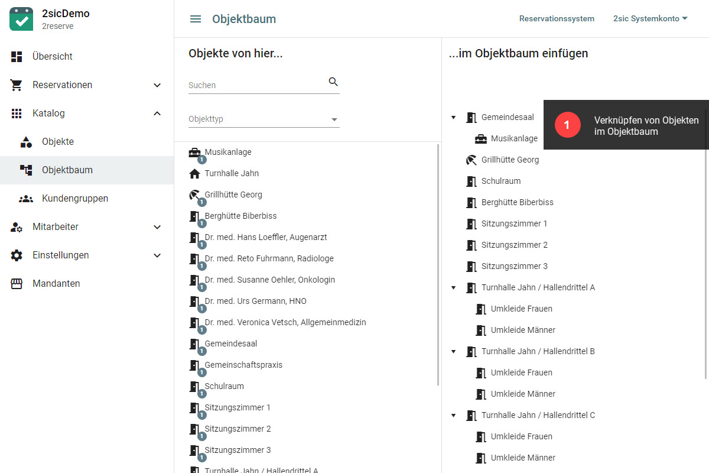The width and height of the screenshot is (709, 473).
Task: Collapse Turnhalle Jahn / Hallendrittel A node
Action: 454,287
